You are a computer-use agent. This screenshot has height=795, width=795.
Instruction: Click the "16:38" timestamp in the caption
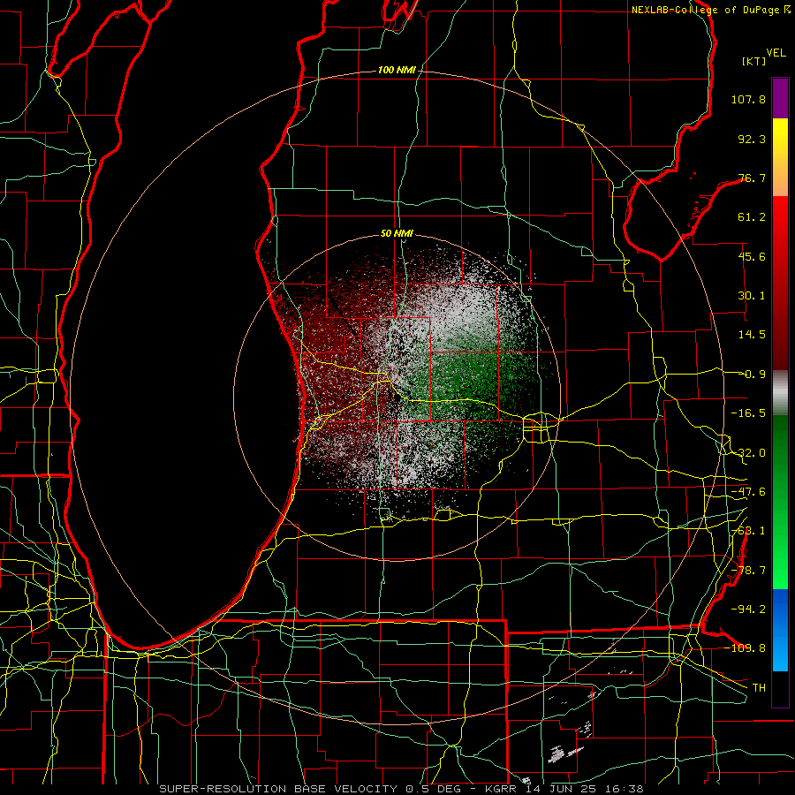coord(625,789)
